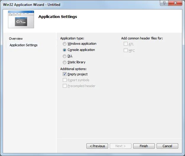Click the wizard title bar text
The image size is (185, 156).
click(x=32, y=5)
